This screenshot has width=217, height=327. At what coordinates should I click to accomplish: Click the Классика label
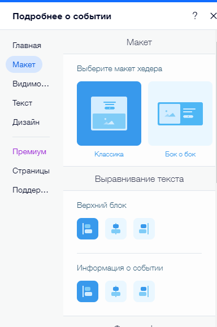[x=109, y=154]
